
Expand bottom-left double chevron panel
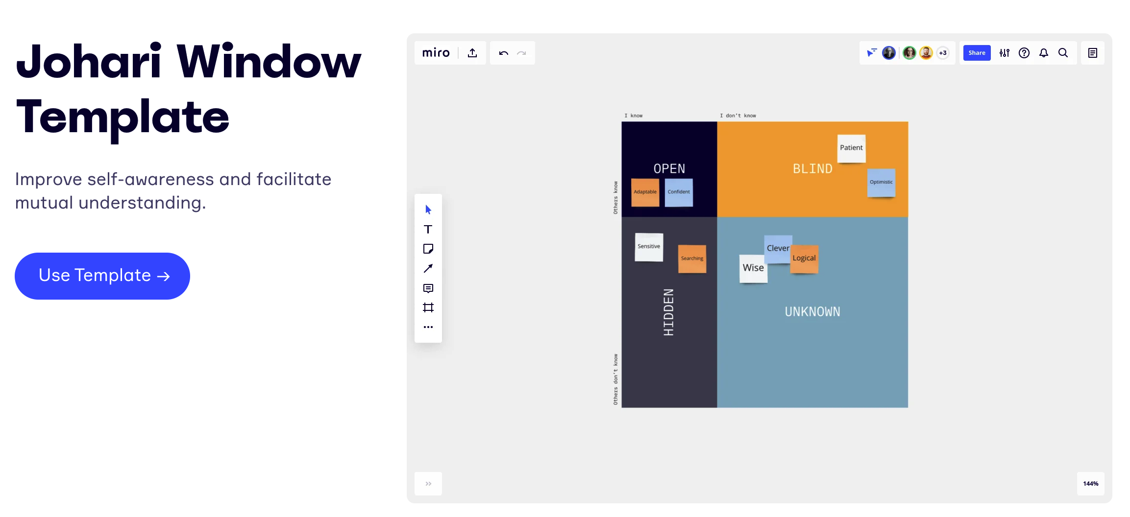pos(428,484)
